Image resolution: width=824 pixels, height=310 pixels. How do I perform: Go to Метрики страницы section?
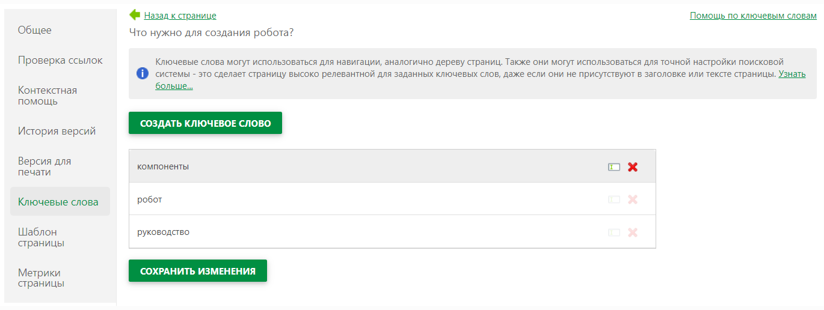[41, 278]
